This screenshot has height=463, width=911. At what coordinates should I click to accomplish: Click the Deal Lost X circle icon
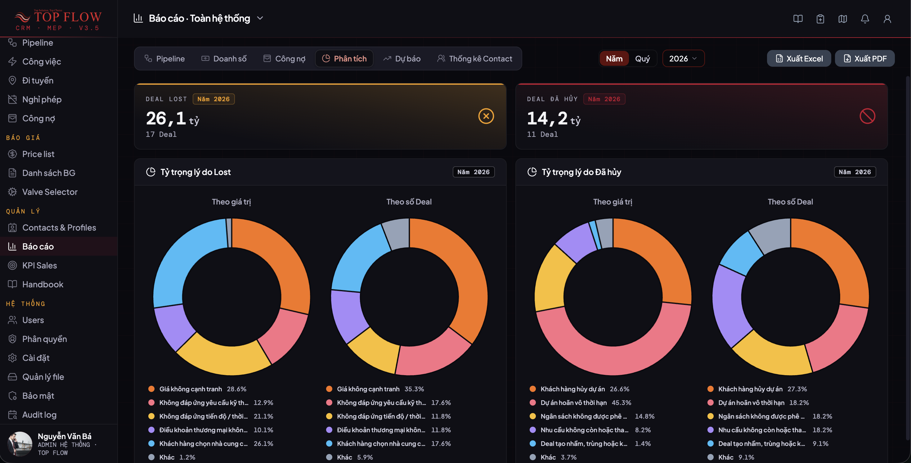point(486,116)
